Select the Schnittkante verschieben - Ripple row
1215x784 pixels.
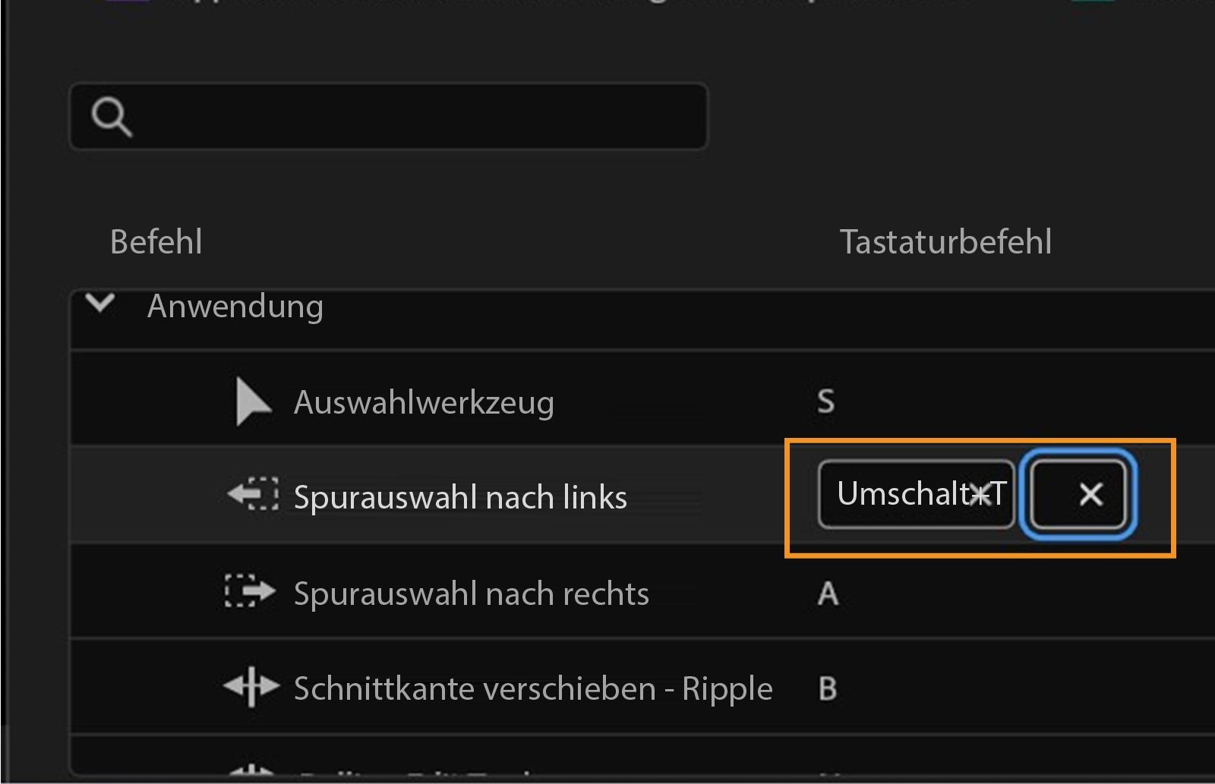(532, 688)
